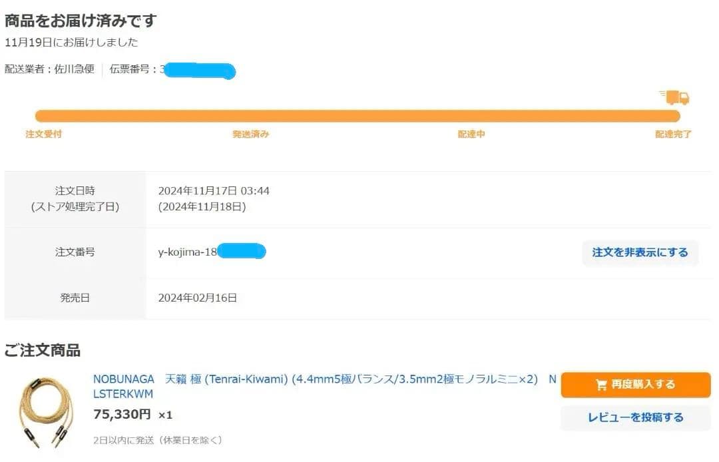Click the 11月19日にお届けしました delivery message
The image size is (719, 462).
(x=71, y=43)
